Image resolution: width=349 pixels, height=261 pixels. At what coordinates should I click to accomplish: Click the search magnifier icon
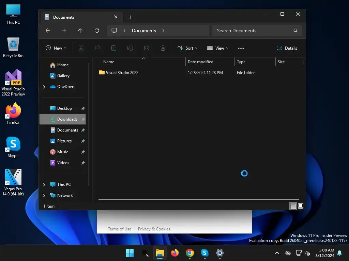(295, 31)
